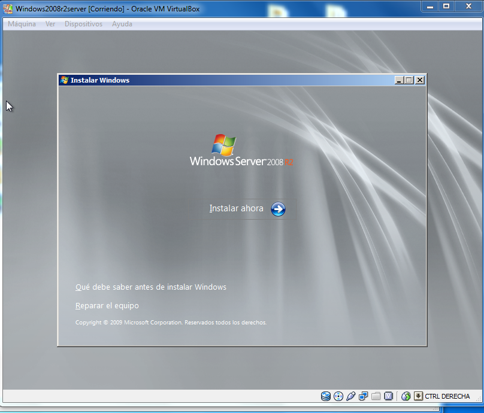This screenshot has height=413, width=484.
Task: Open 'Qué debe saber antes de instalar Windows'
Action: pyautogui.click(x=151, y=287)
